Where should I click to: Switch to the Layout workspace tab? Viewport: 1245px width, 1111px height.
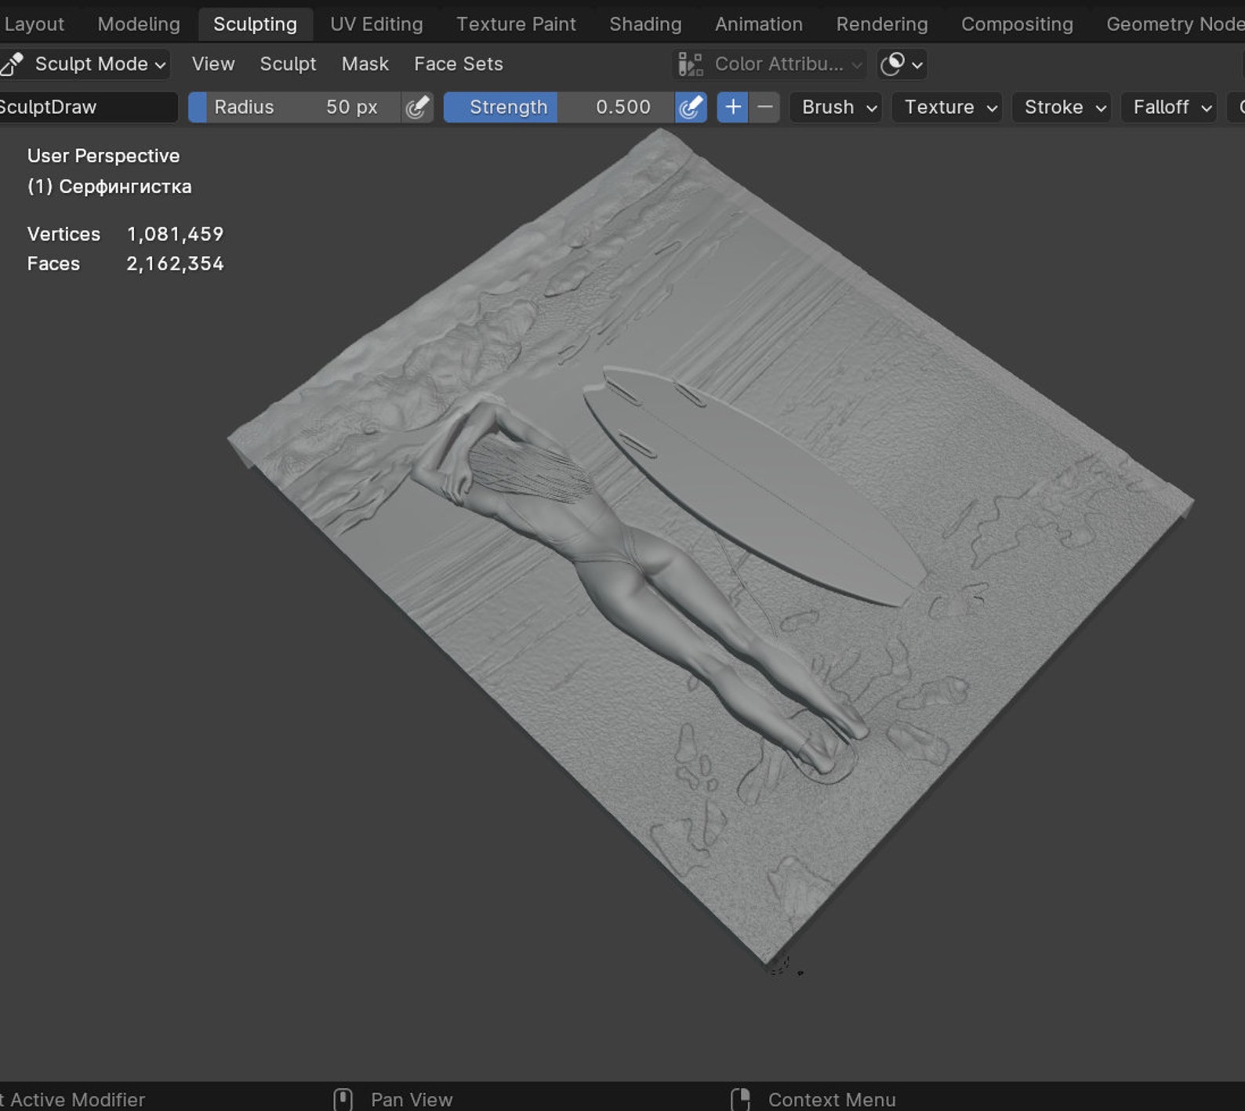pyautogui.click(x=33, y=24)
